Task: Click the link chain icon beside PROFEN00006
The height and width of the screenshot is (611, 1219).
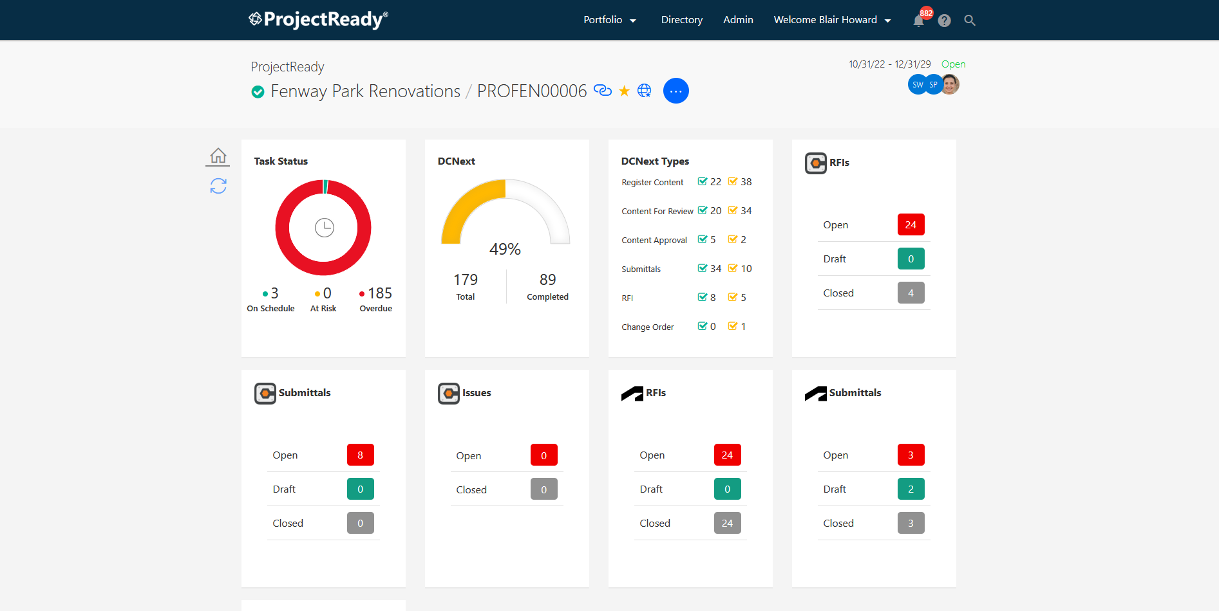Action: point(603,91)
